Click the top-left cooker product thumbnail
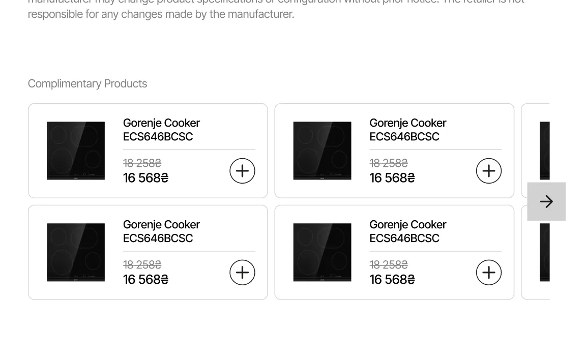The height and width of the screenshot is (358, 586). pyautogui.click(x=75, y=150)
